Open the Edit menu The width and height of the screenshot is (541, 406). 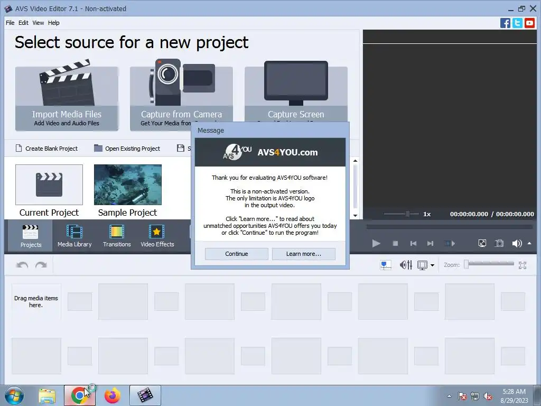click(23, 23)
